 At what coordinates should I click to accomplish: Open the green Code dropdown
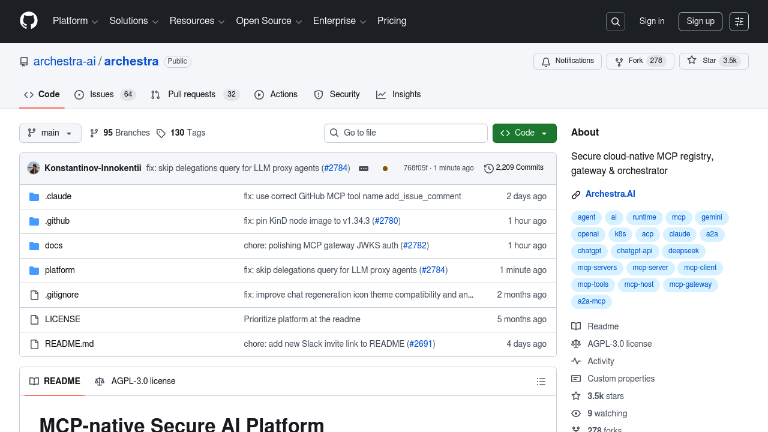524,133
